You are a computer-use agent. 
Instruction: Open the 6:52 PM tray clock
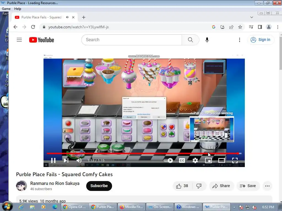point(268,207)
